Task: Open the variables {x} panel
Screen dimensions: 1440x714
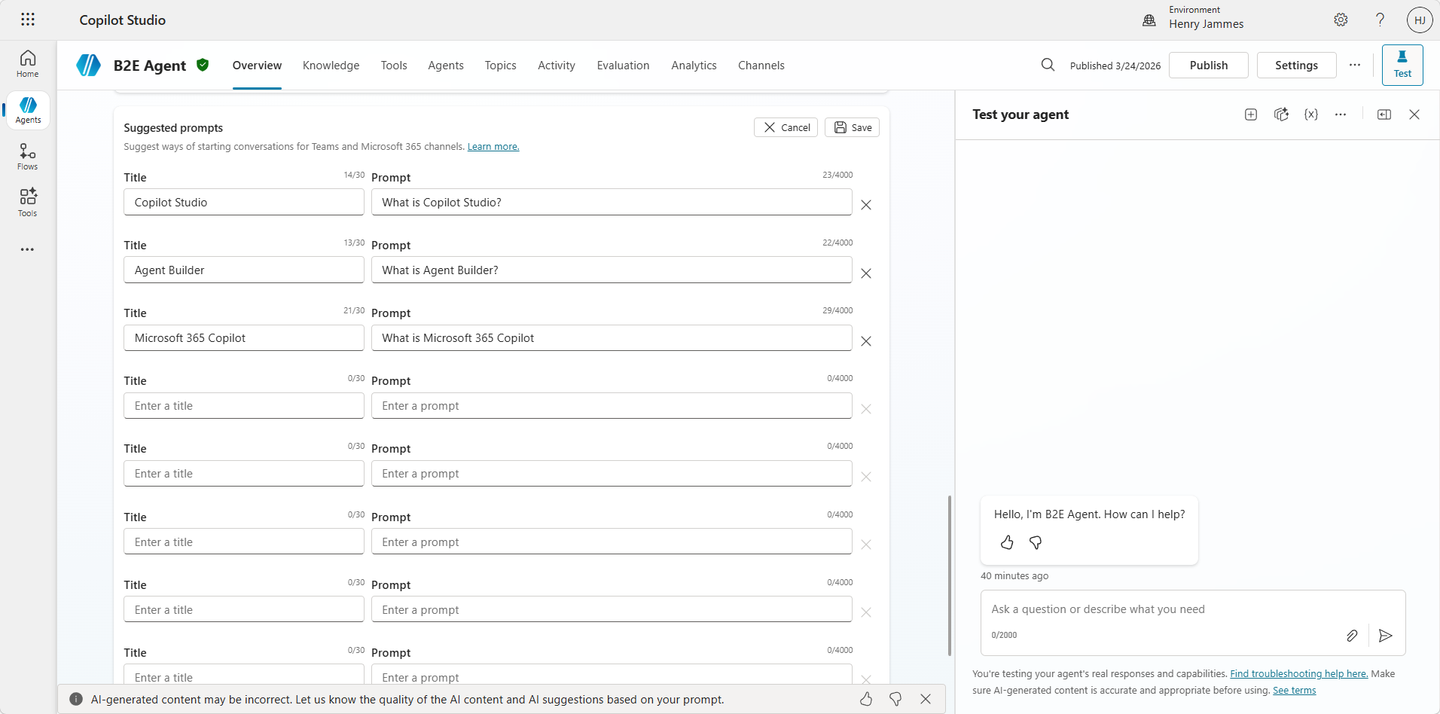Action: (1310, 114)
